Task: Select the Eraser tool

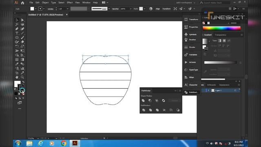Action: coord(22,42)
